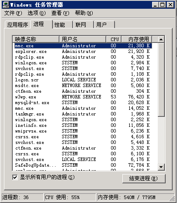Switch to the 应用程序 tab

(x=17, y=24)
